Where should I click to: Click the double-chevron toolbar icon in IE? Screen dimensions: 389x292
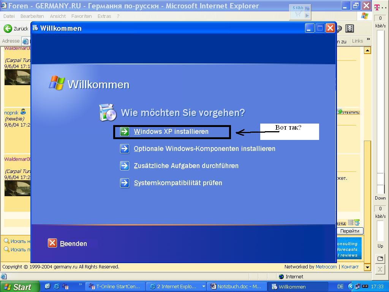pos(349,29)
